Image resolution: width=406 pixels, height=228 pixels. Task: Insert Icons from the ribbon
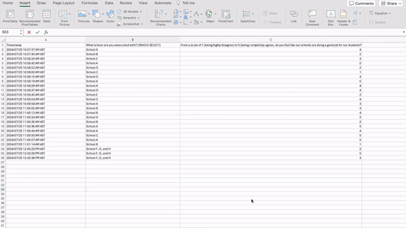tap(110, 17)
